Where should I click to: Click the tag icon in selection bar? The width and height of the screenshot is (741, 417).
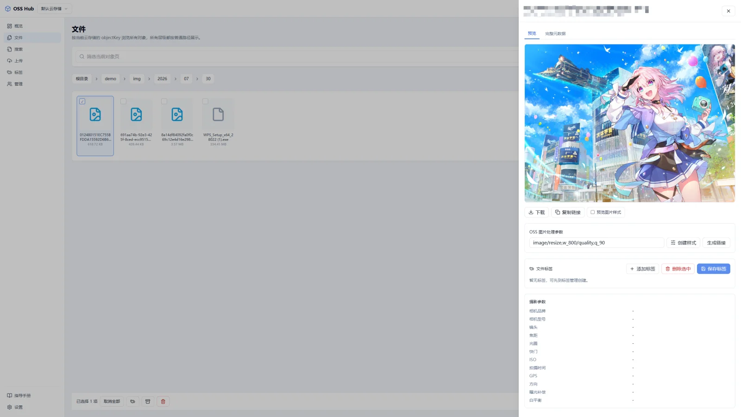pos(132,401)
